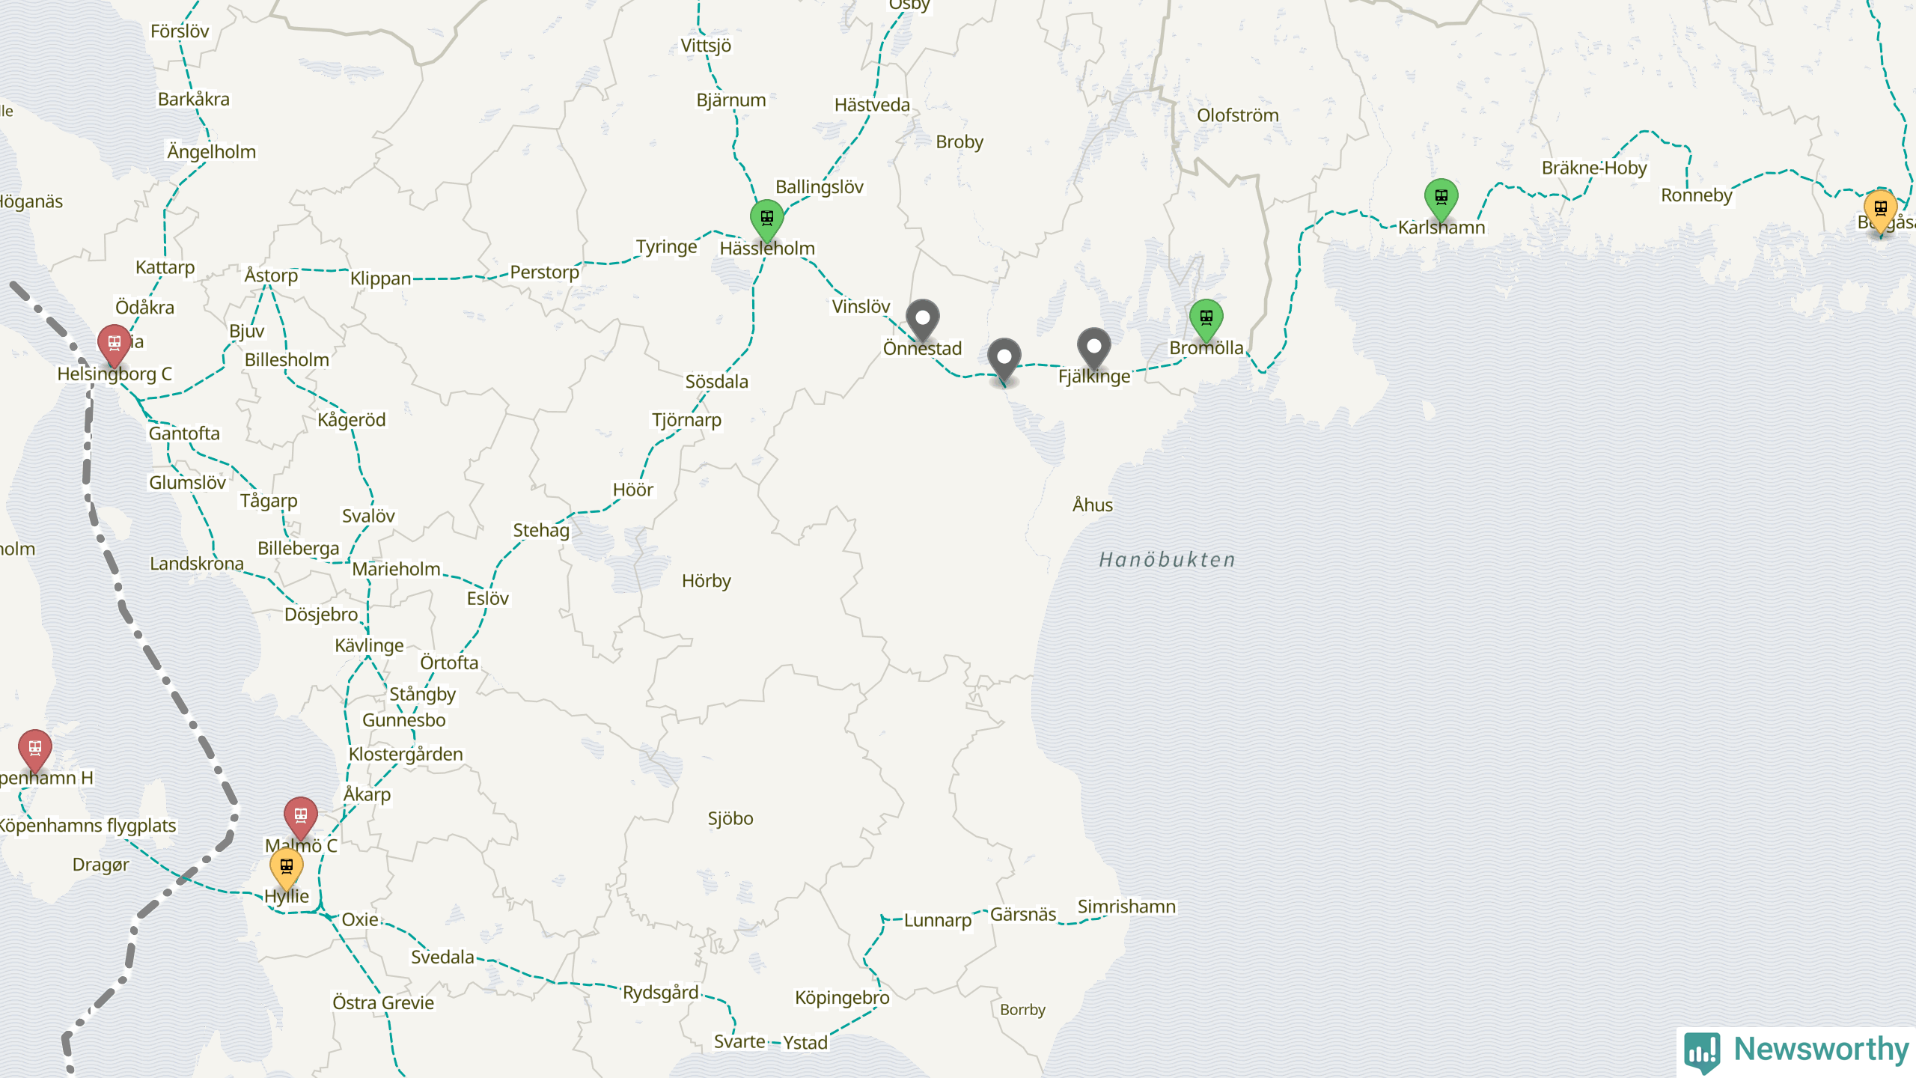The width and height of the screenshot is (1916, 1078).
Task: Click the Åhus town label
Action: [1093, 505]
